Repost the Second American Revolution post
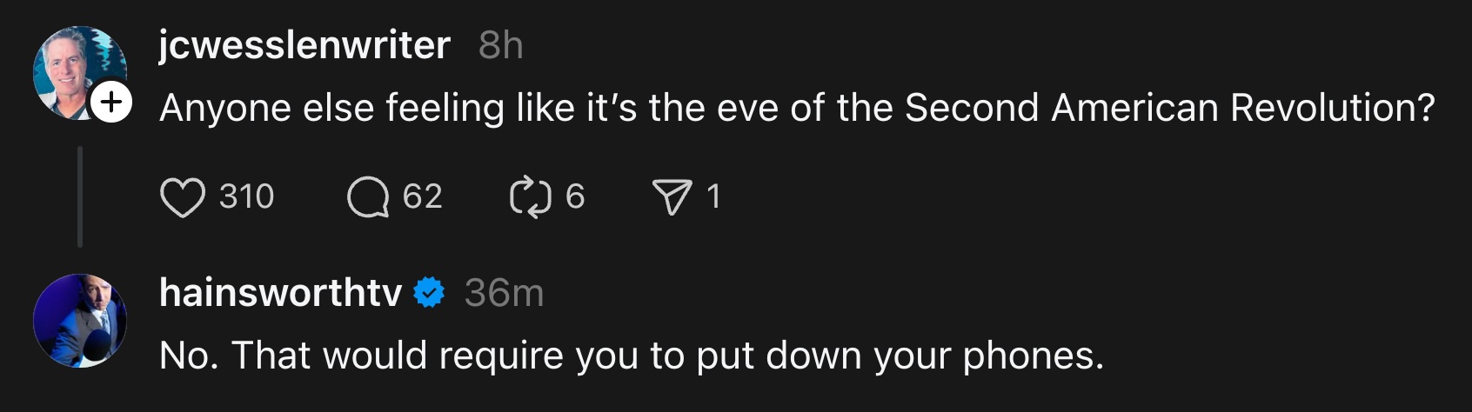Image resolution: width=1472 pixels, height=412 pixels. tap(530, 197)
